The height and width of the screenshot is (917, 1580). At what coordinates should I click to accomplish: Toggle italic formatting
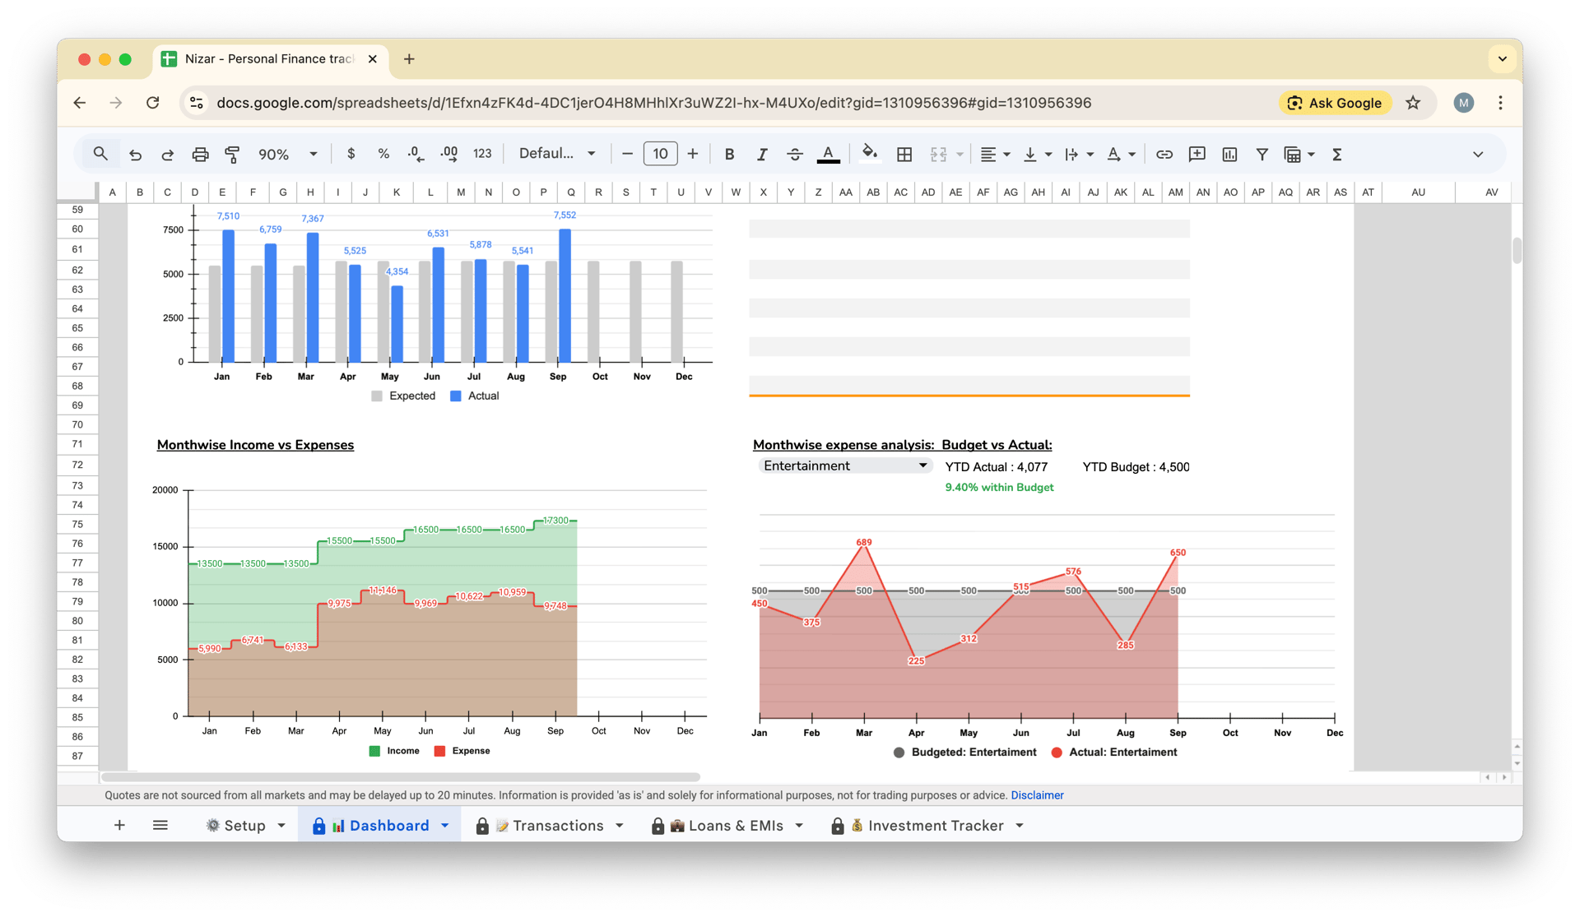coord(762,154)
